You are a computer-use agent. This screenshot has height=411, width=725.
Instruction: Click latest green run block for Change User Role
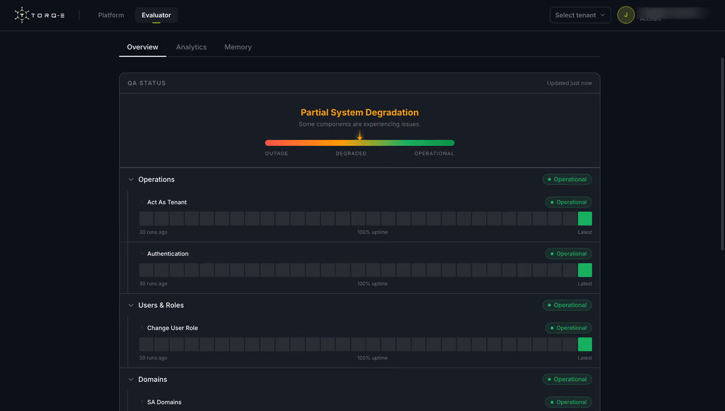585,345
